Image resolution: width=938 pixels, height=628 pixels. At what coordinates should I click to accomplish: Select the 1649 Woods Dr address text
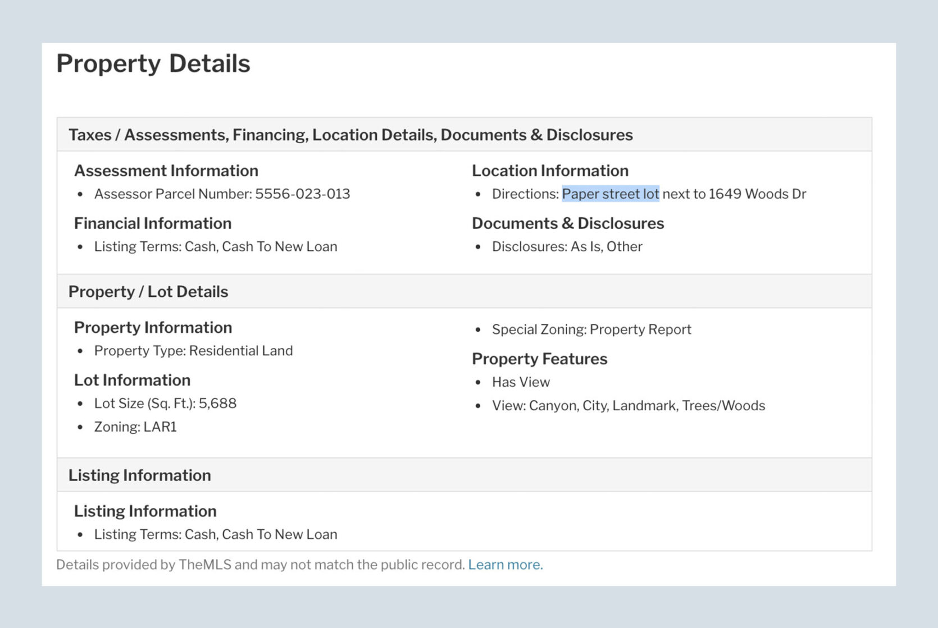click(757, 194)
